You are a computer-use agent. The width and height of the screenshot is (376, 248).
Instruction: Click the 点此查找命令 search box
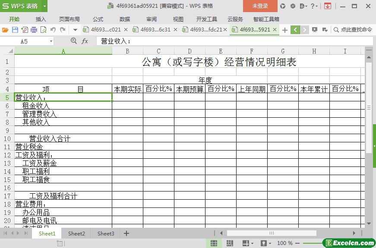354,30
